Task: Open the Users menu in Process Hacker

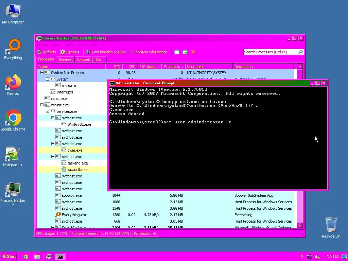Action: click(81, 45)
